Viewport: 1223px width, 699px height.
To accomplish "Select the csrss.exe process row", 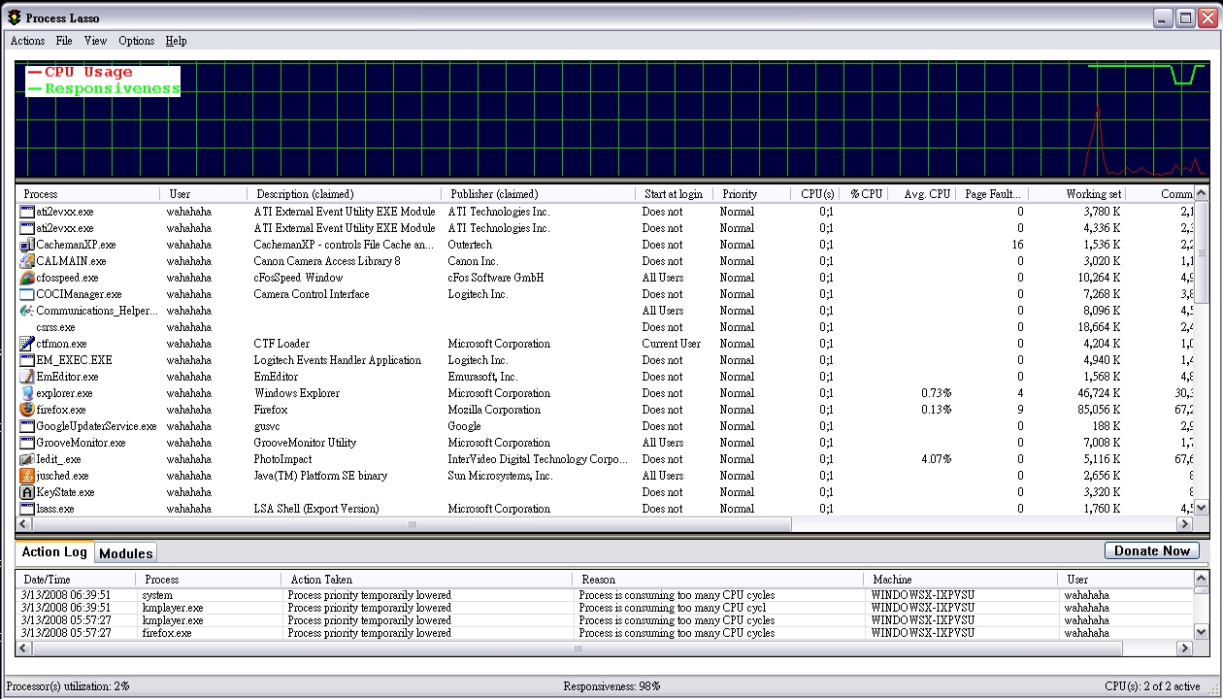I will coord(605,327).
